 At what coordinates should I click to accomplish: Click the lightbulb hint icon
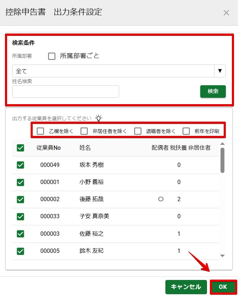[99, 118]
